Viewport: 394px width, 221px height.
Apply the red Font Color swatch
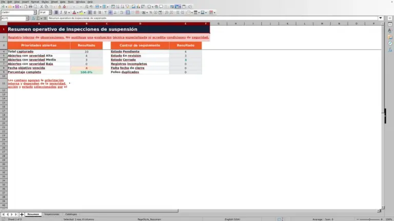(74, 12)
